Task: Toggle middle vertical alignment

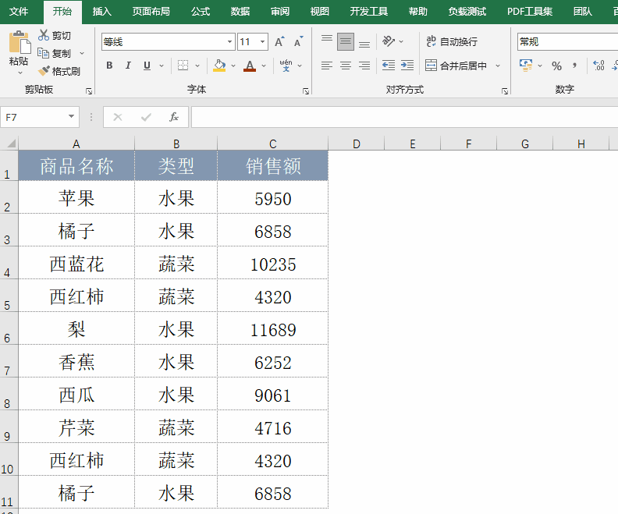Action: [x=346, y=42]
